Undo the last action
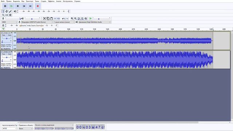The width and height of the screenshot is (233, 131). [x=63, y=19]
